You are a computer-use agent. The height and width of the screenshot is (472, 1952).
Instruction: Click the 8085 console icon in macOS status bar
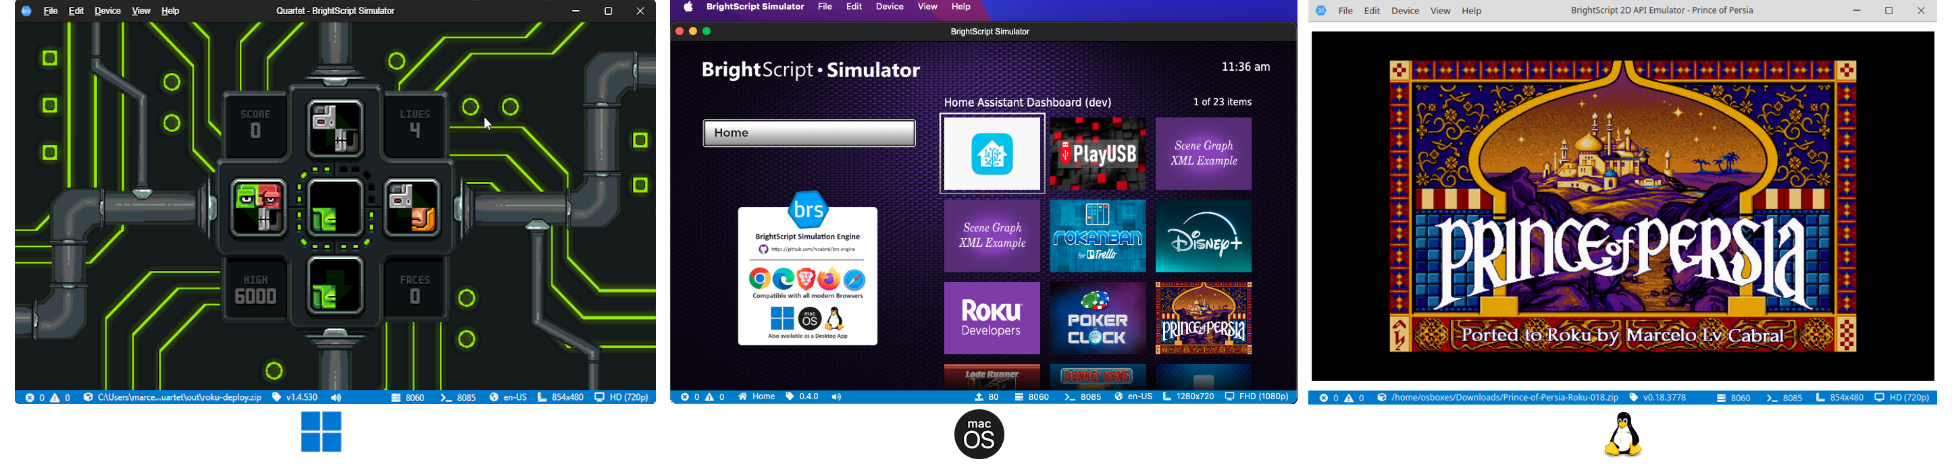pos(1070,397)
